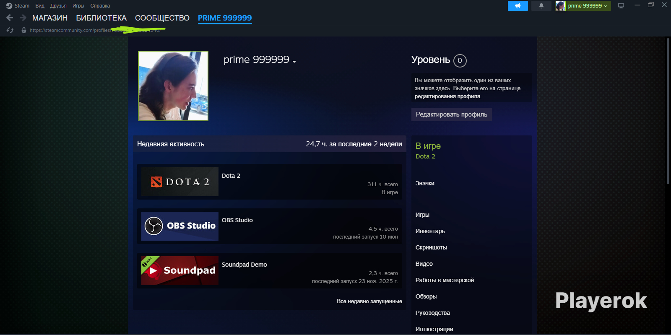Open the Игры link in profile sidebar
The height and width of the screenshot is (335, 671).
422,215
